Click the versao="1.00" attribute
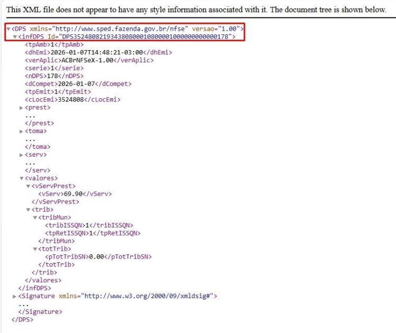396x333 pixels. [216, 29]
